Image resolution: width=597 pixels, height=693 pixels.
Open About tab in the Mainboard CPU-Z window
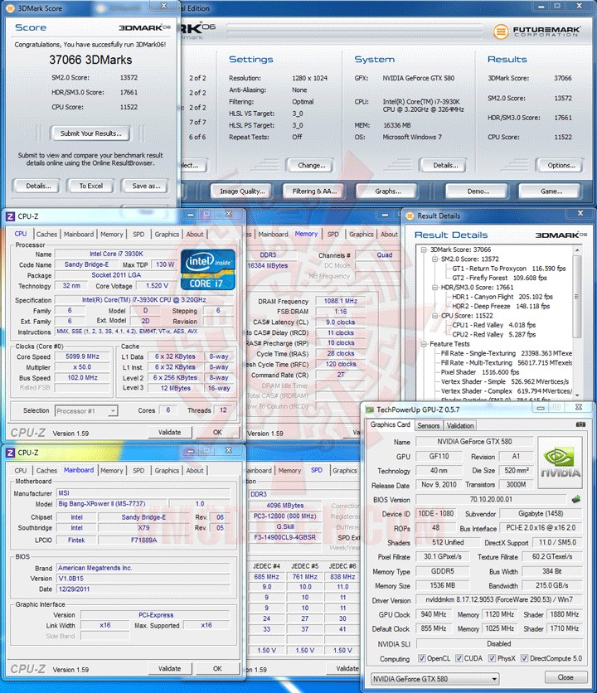click(195, 471)
